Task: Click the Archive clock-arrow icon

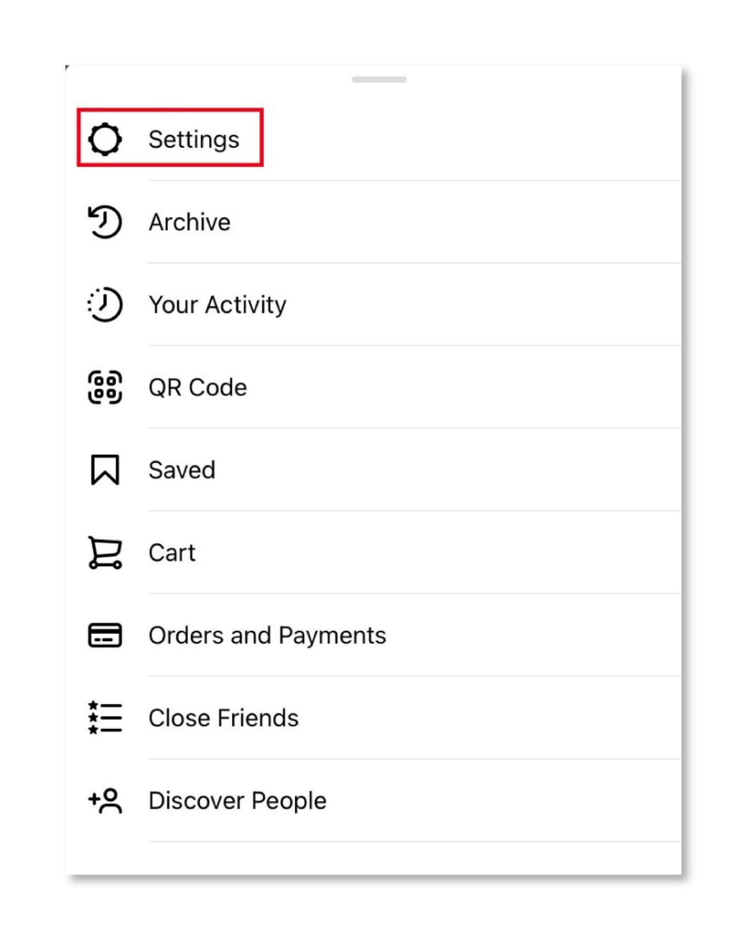Action: [105, 222]
